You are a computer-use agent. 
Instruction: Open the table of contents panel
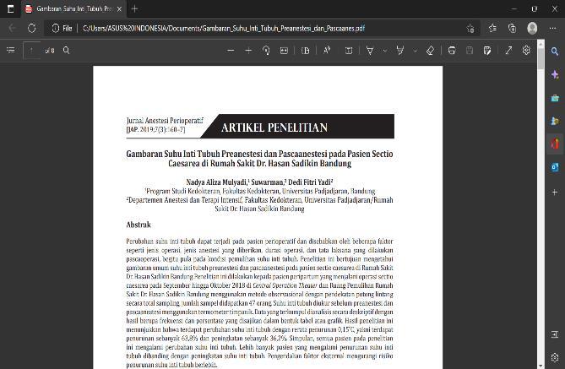click(x=11, y=50)
